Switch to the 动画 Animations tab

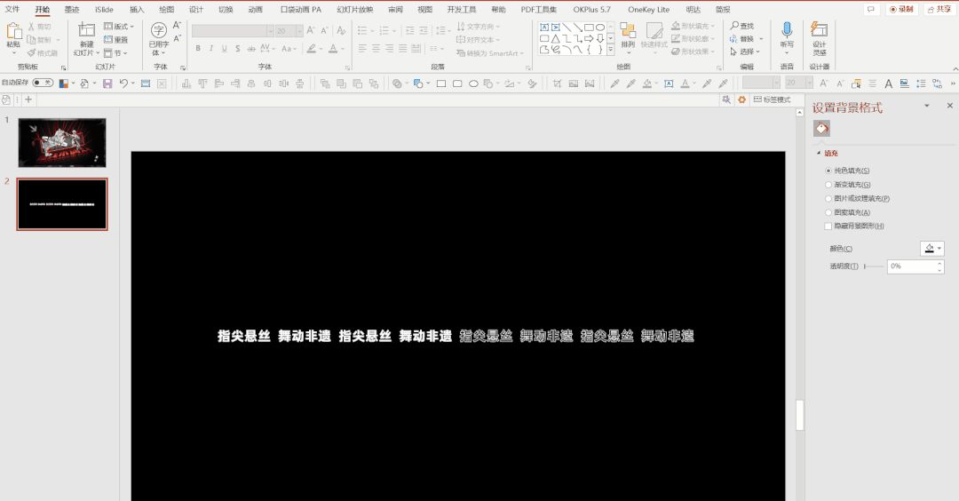click(255, 9)
